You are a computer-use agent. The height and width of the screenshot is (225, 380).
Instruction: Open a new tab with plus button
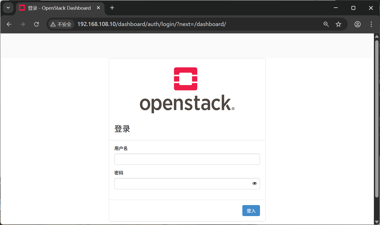112,8
